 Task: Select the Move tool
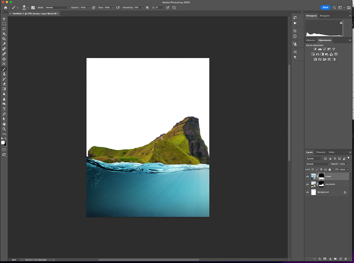pyautogui.click(x=4, y=19)
